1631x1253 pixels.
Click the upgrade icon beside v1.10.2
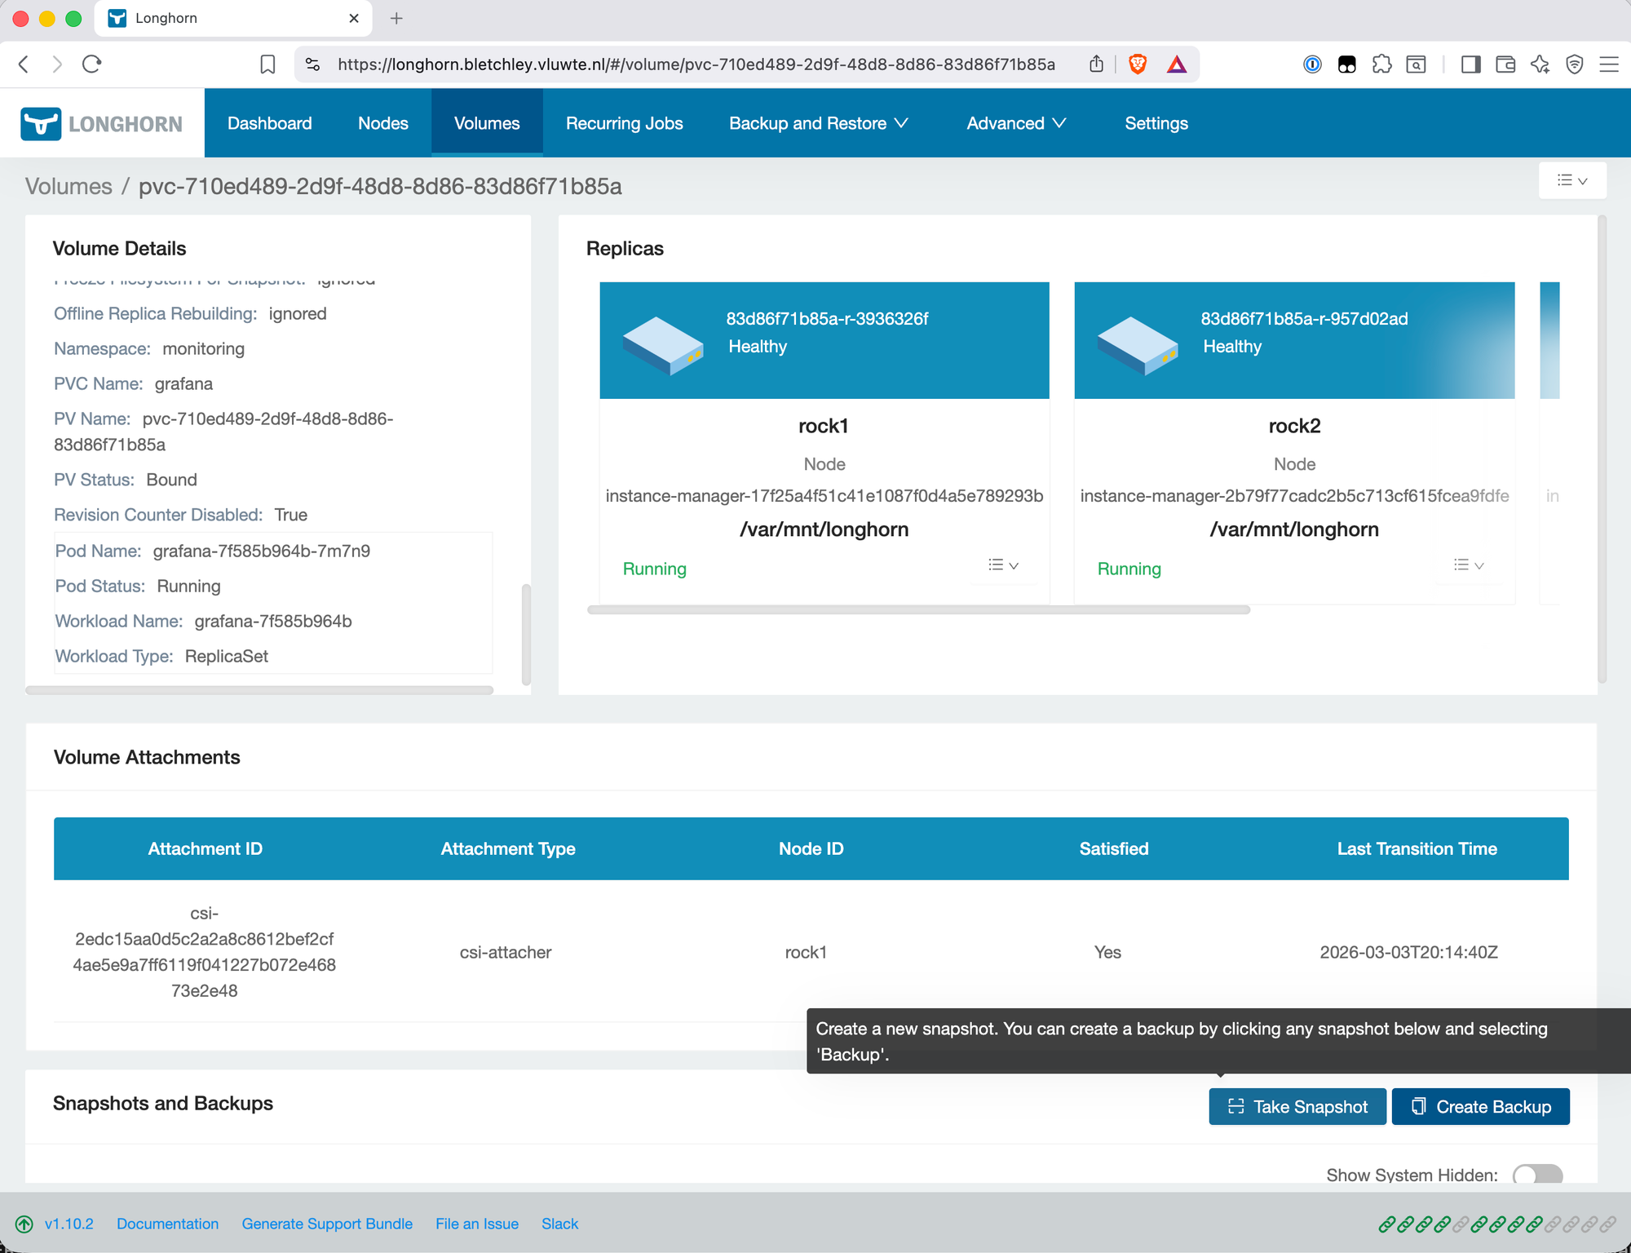click(x=24, y=1224)
